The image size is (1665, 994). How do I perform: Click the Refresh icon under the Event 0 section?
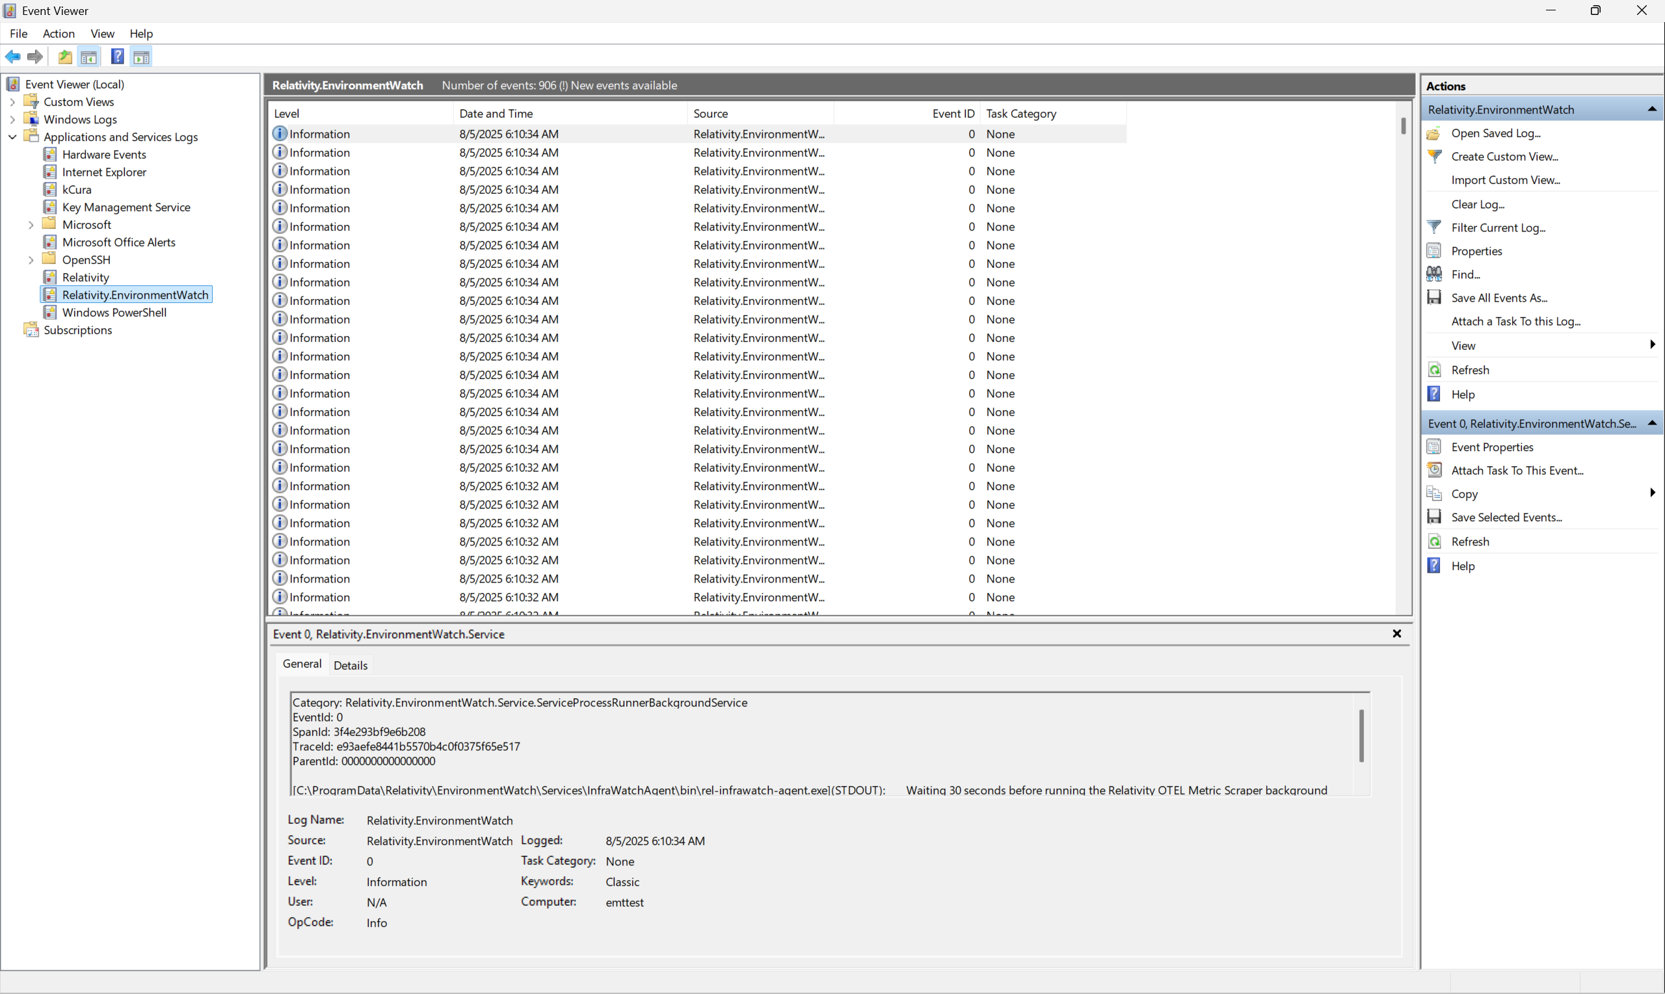(1435, 542)
